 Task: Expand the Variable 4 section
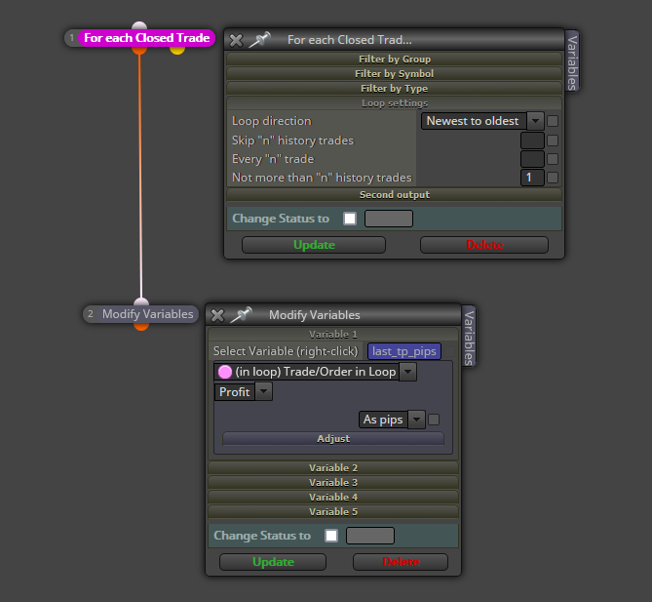coord(333,497)
